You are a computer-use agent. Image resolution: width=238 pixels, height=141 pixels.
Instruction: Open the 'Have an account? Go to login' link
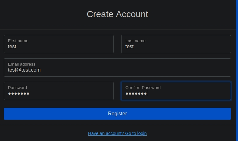[x=117, y=133]
